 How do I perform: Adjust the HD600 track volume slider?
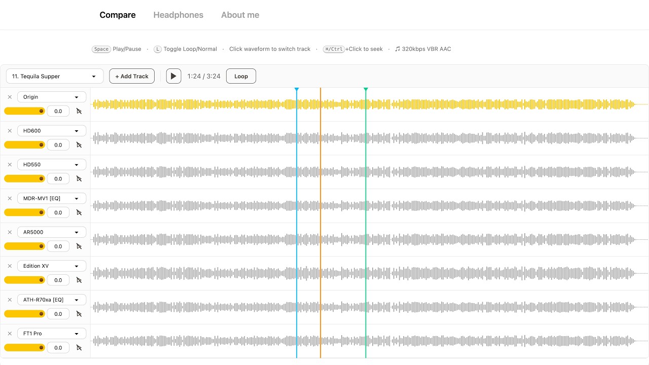coord(24,145)
